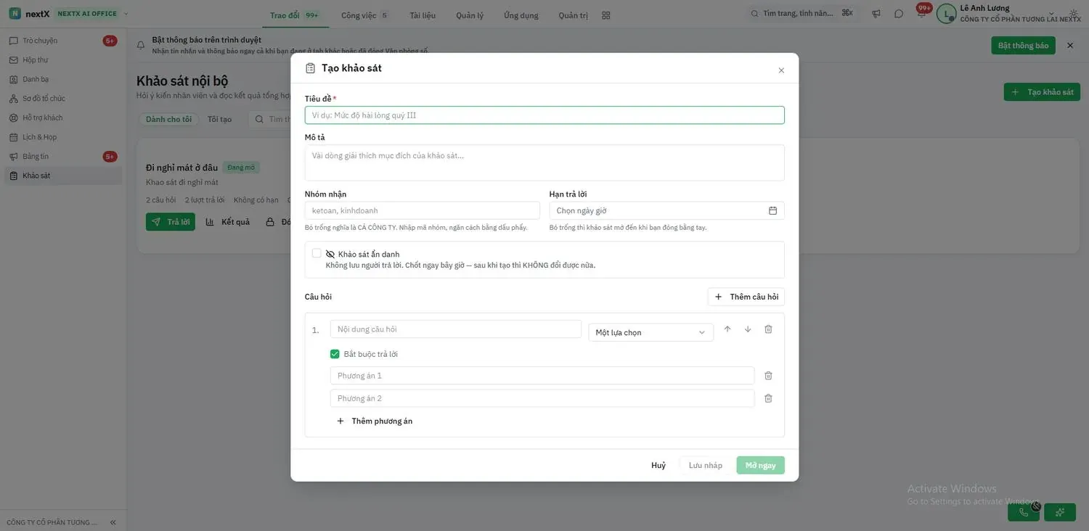Move question 1 down with the arrow
Screen dimensions: 1089x531
(x=748, y=329)
